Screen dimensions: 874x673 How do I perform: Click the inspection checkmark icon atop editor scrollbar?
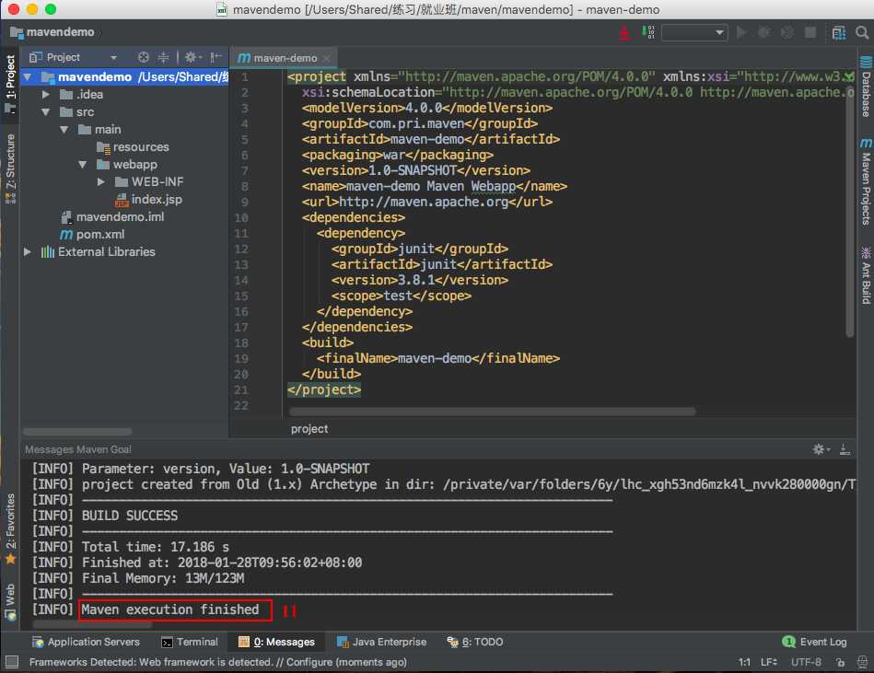(848, 76)
